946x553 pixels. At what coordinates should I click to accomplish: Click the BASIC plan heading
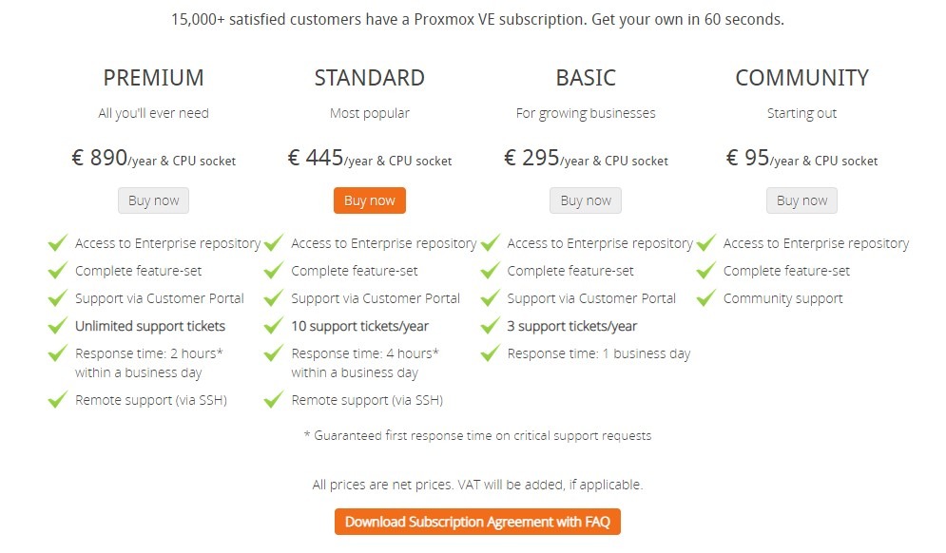point(586,78)
